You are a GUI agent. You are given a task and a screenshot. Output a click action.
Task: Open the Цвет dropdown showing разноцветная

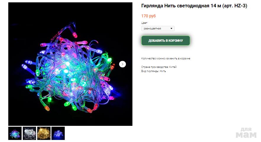click(158, 29)
